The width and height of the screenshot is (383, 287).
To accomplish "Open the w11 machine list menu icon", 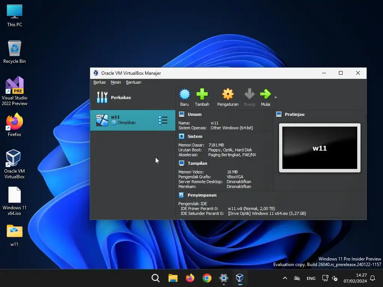I will (163, 120).
